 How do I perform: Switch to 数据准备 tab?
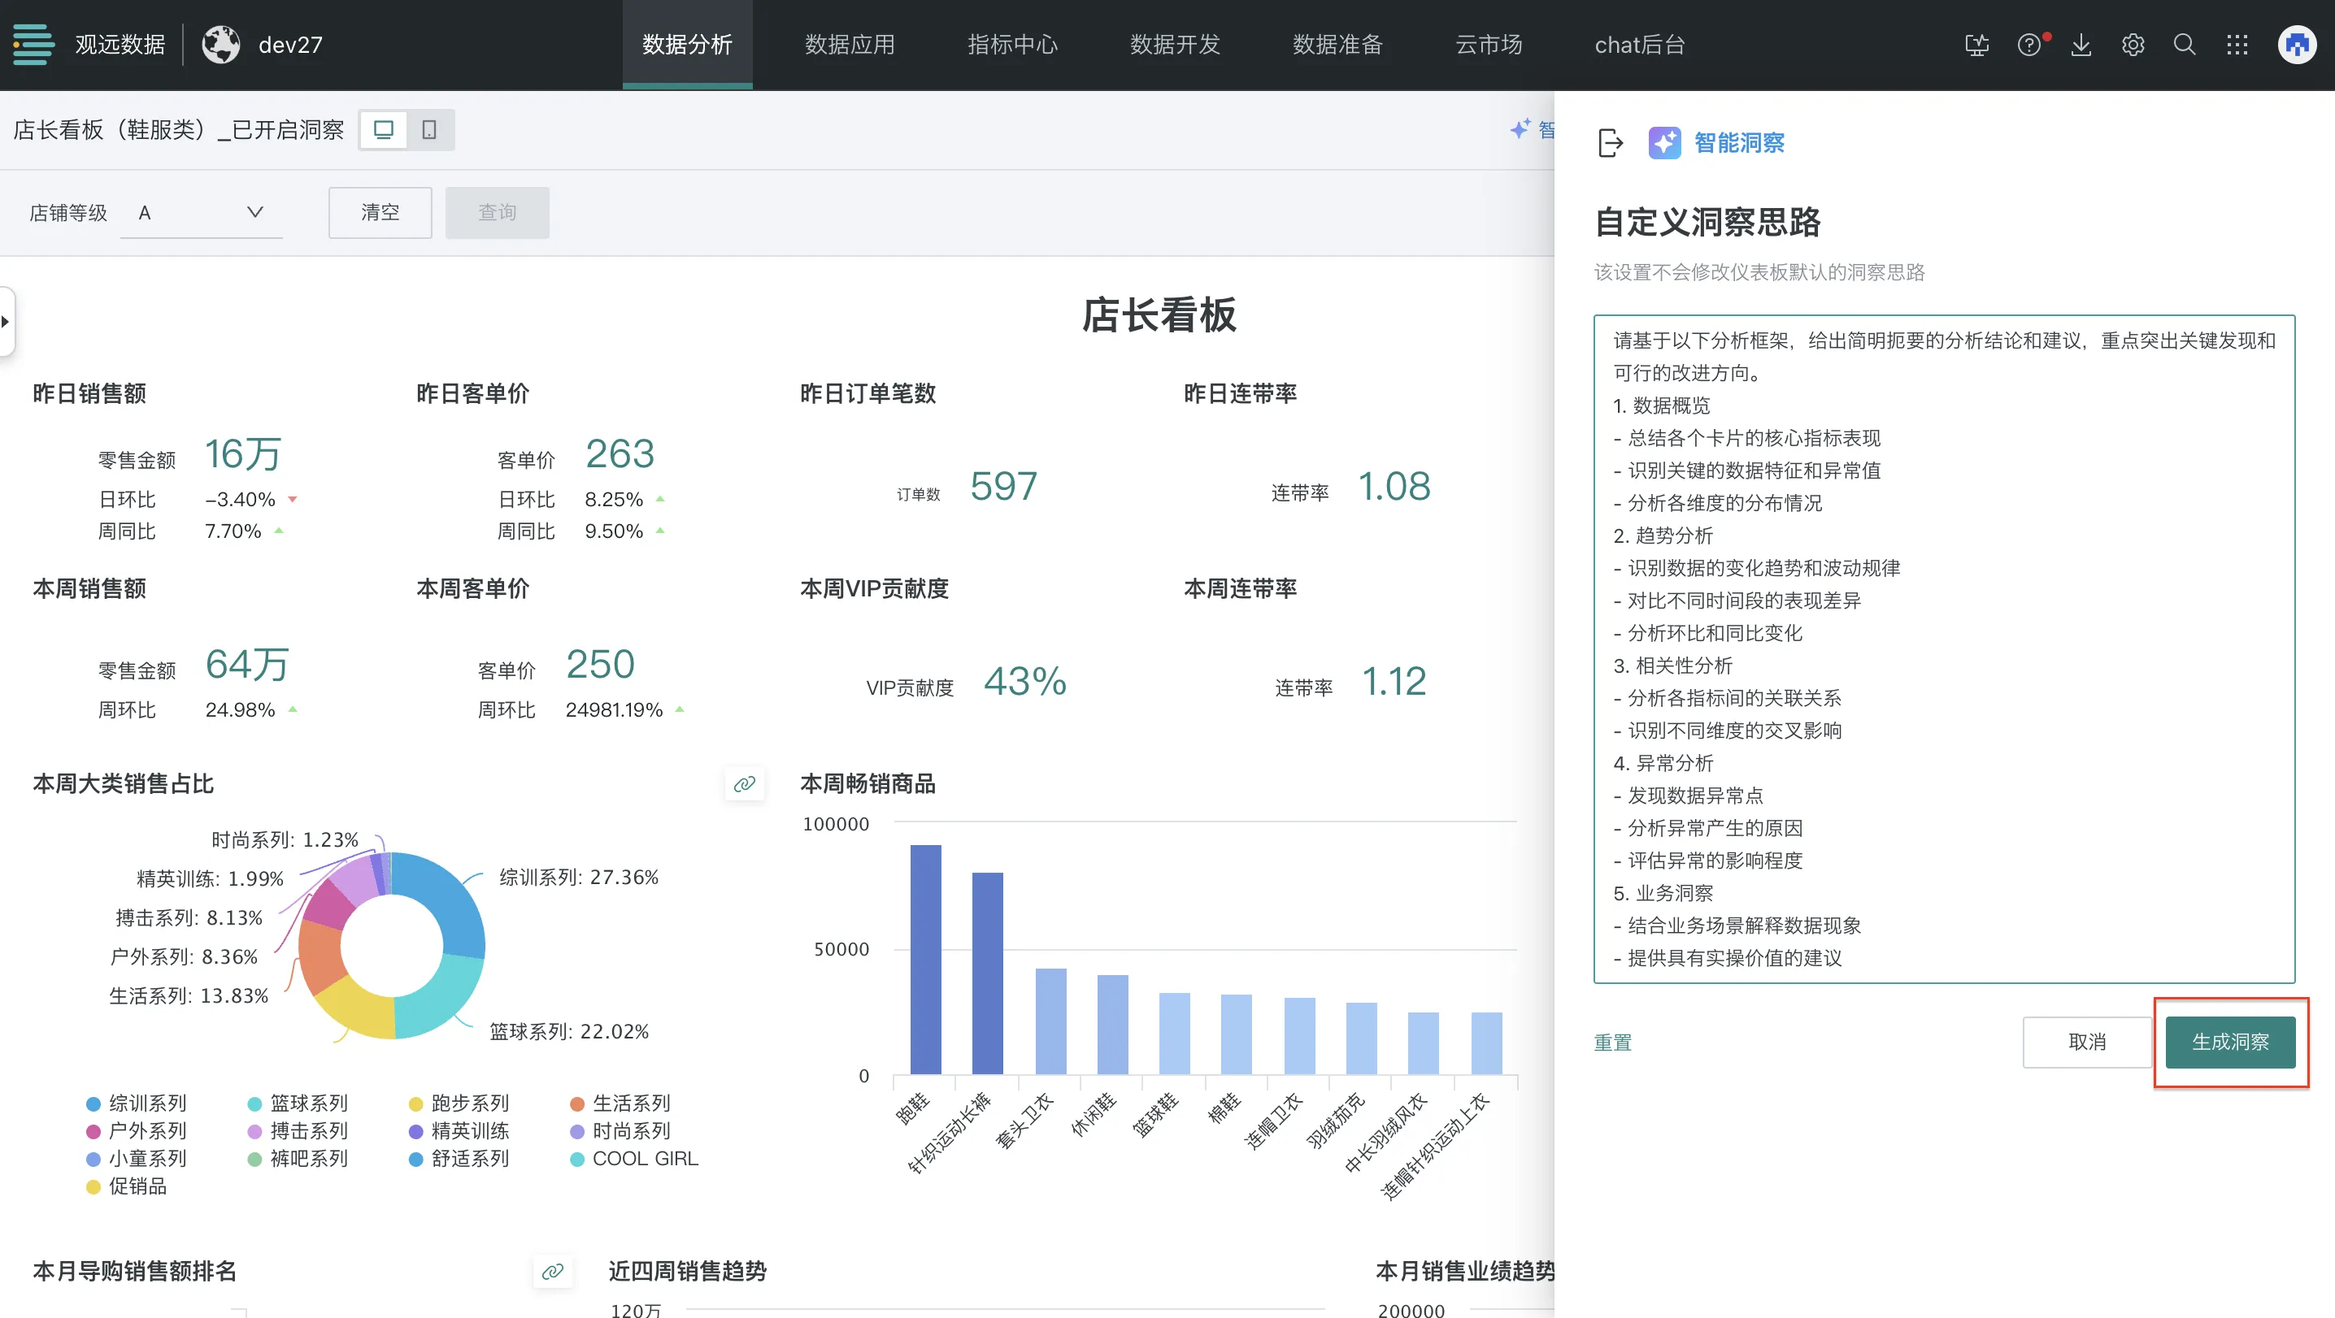point(1337,45)
